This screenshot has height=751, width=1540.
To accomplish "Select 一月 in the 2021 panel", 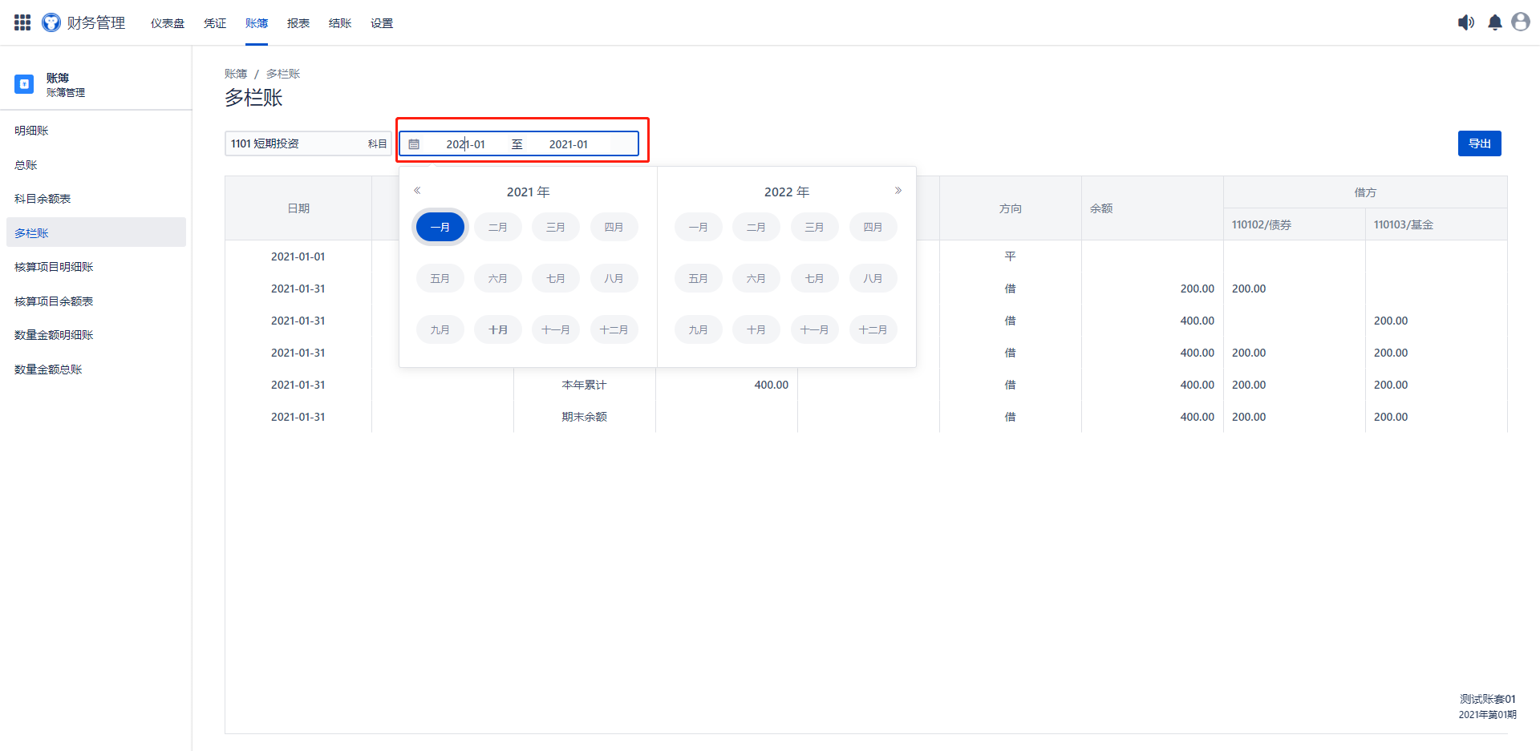I will point(440,227).
